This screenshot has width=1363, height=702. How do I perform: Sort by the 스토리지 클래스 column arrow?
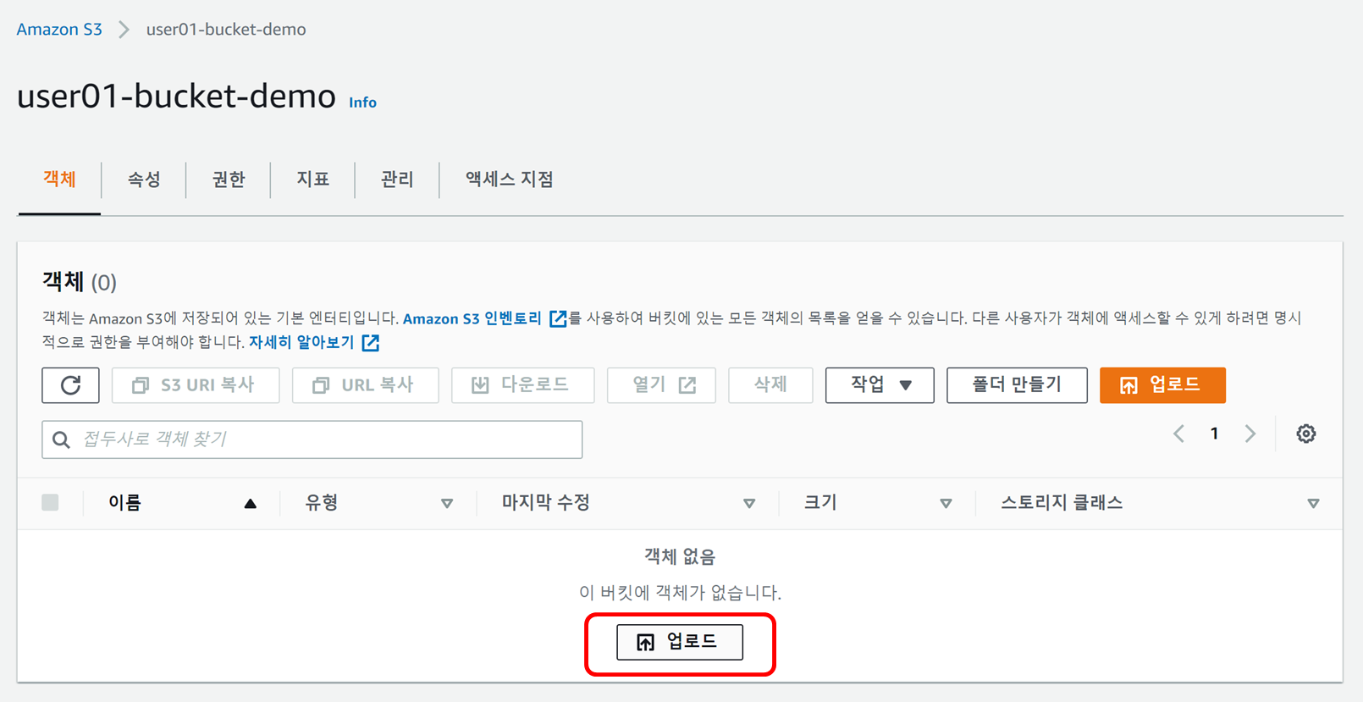[1313, 504]
